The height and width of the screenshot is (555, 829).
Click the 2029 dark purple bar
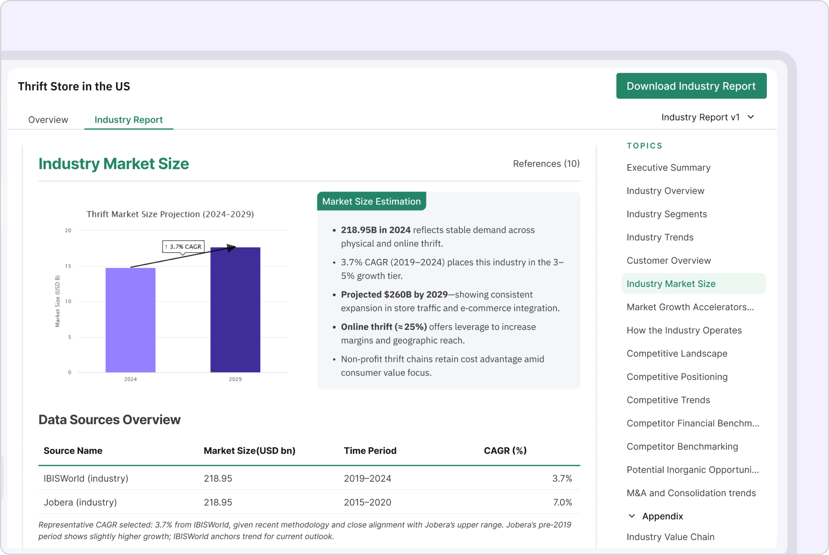coord(235,310)
